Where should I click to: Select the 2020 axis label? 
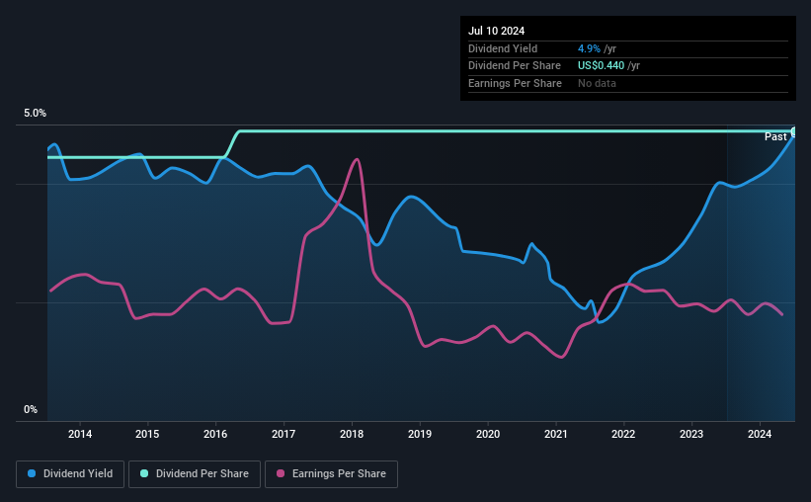[x=488, y=434]
